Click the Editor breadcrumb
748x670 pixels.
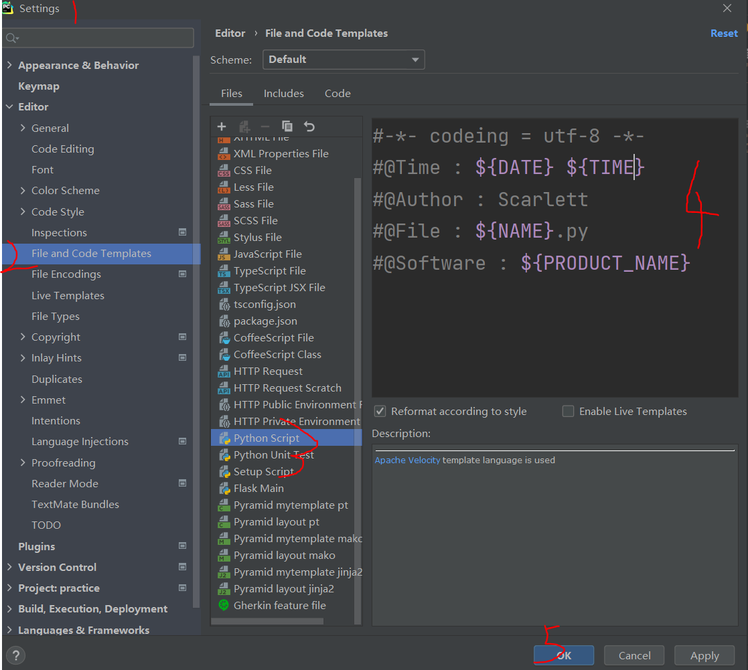230,33
